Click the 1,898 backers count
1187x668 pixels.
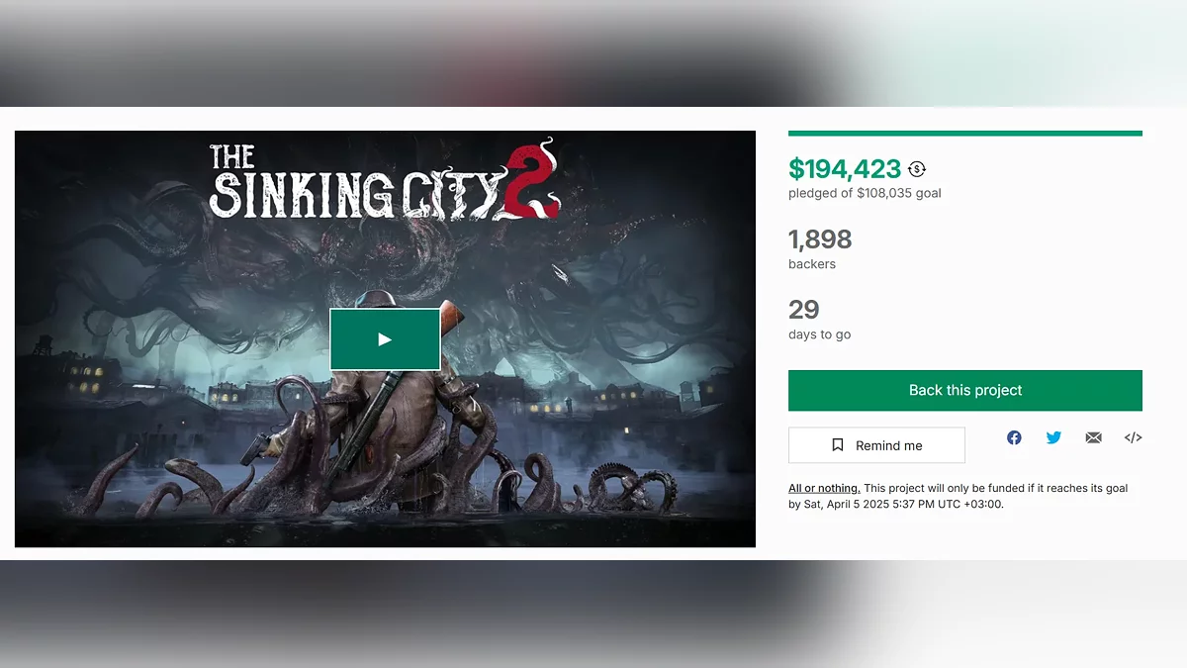(x=820, y=239)
